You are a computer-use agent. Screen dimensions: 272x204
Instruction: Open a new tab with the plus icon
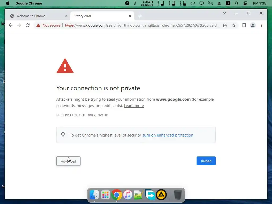point(140,16)
